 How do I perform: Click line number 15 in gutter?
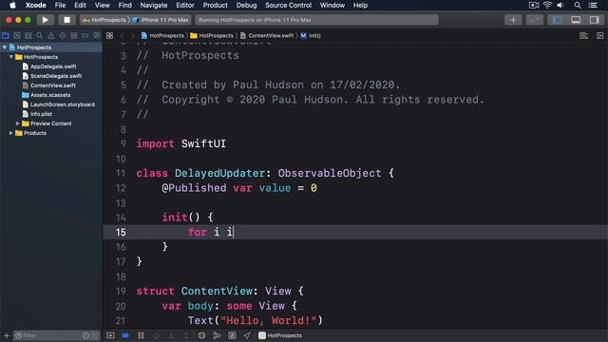coord(121,232)
